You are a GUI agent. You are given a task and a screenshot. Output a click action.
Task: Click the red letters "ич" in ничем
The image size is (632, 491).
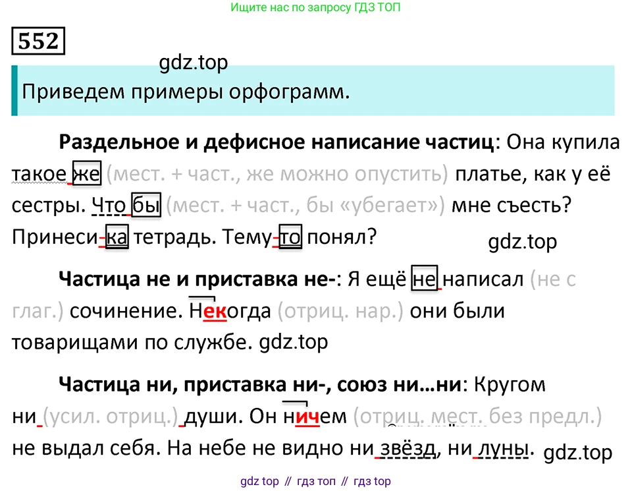307,417
